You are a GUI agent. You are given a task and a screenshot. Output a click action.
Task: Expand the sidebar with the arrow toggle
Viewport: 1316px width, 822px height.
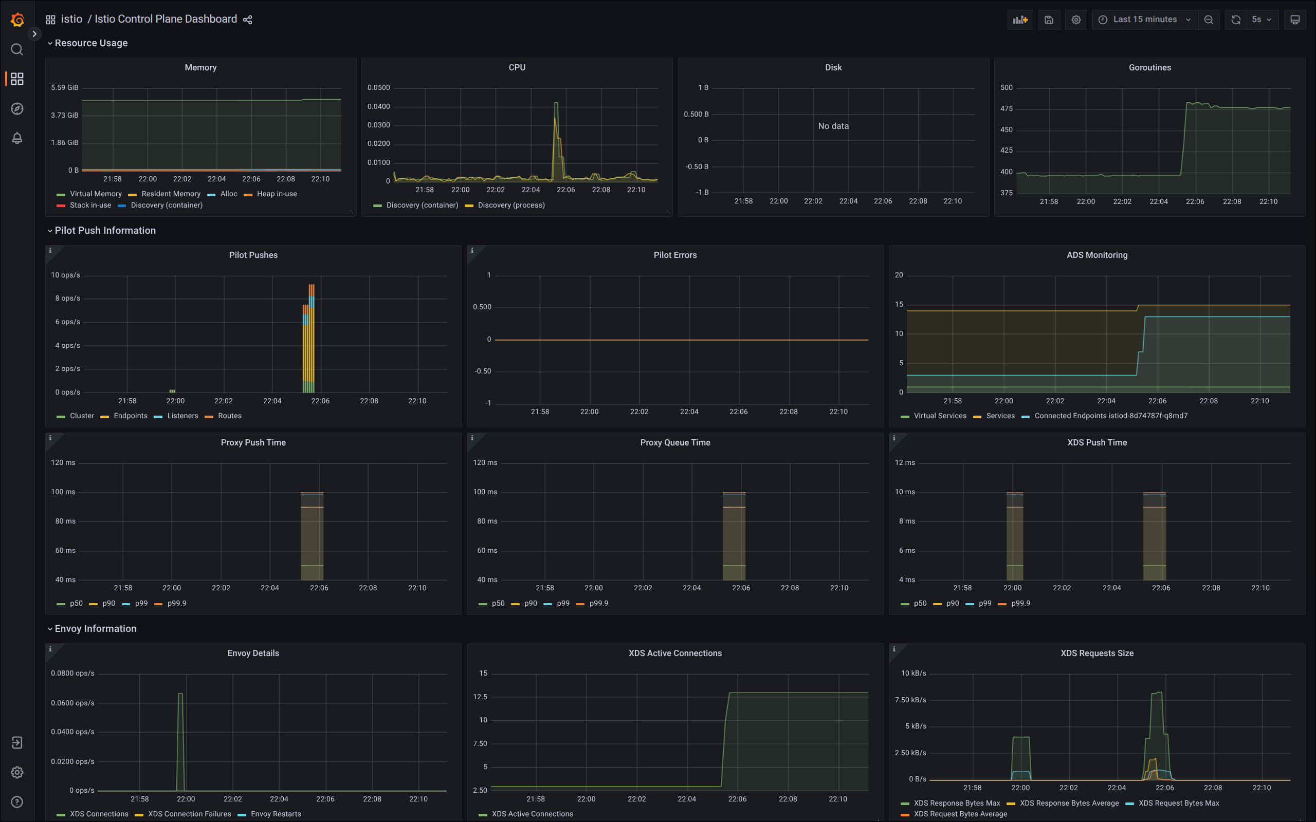coord(34,34)
